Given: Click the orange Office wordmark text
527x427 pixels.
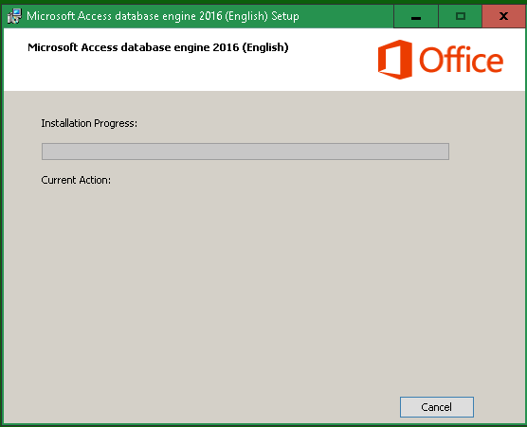Looking at the screenshot, I should pyautogui.click(x=461, y=60).
